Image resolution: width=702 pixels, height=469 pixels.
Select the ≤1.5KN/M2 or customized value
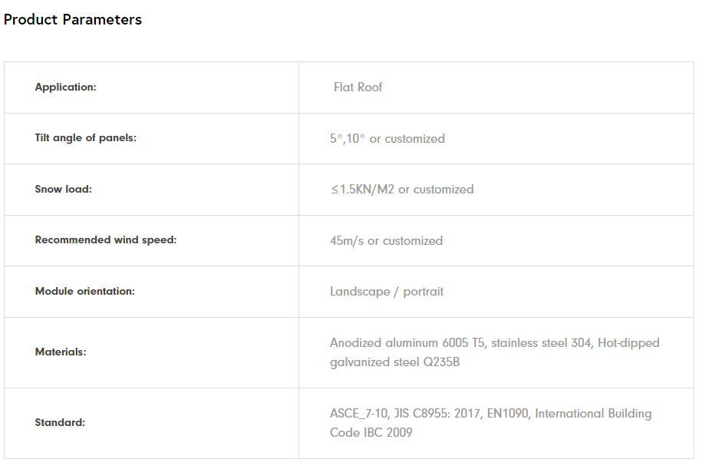point(401,190)
